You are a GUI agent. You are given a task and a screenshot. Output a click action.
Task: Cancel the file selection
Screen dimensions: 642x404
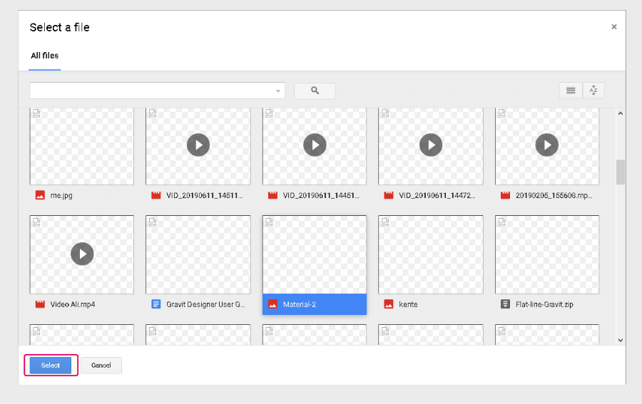101,365
